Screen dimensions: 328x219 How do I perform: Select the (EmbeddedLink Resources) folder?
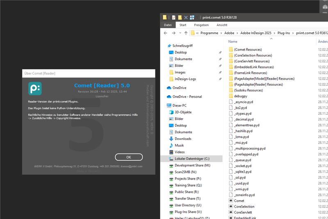[x=254, y=67]
